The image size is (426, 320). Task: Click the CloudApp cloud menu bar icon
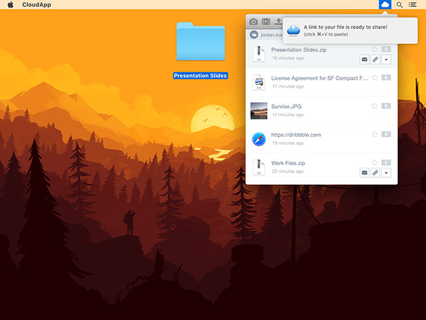(x=385, y=5)
